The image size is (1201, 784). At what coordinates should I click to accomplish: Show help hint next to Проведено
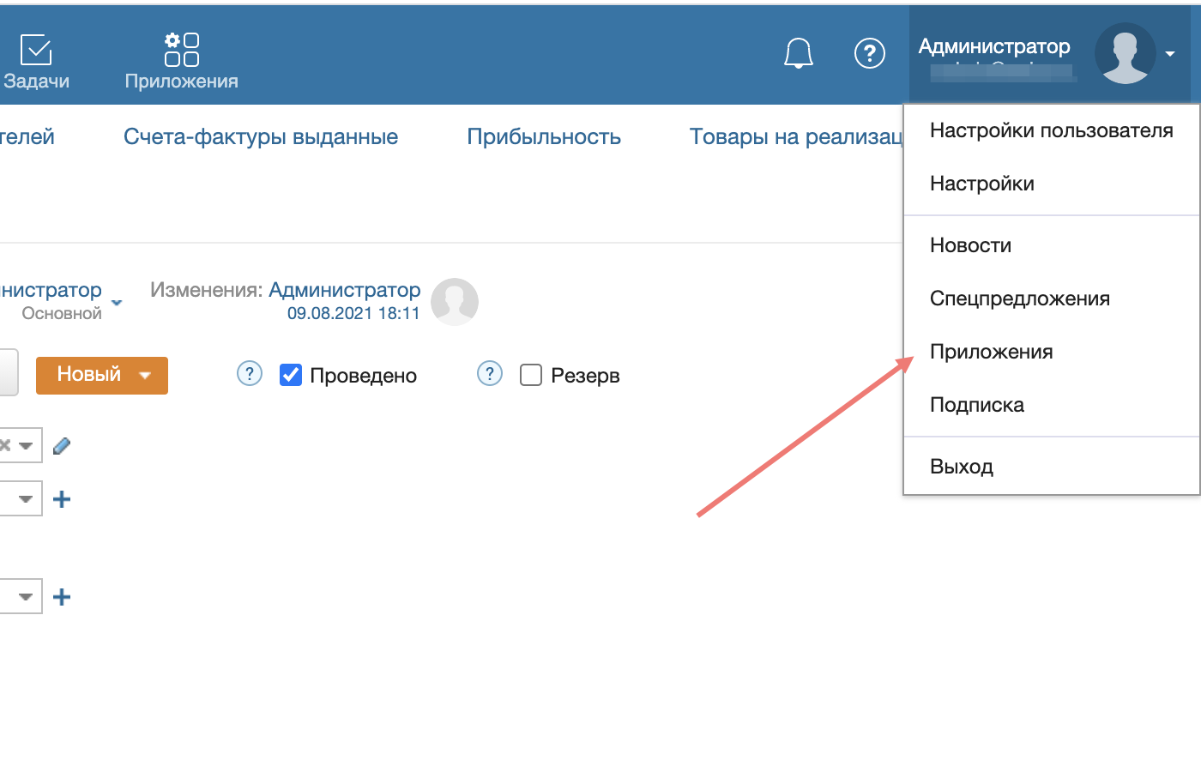pyautogui.click(x=250, y=373)
